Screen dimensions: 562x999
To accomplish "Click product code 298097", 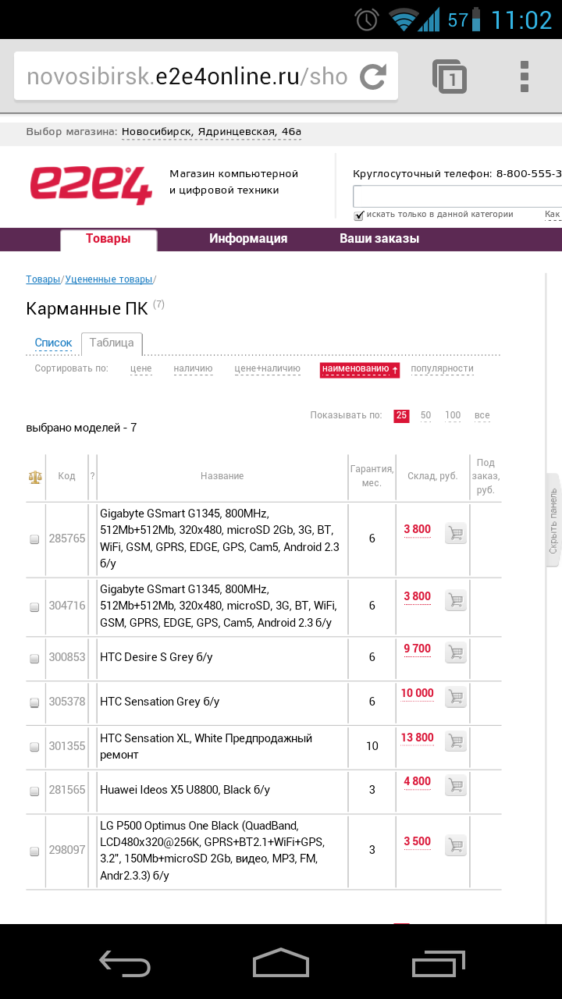I will [67, 850].
